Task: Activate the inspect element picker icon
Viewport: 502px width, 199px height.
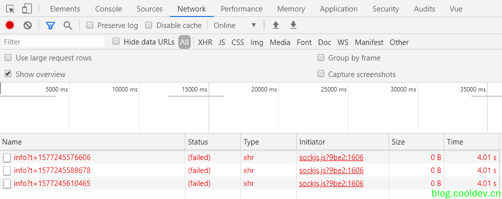Action: point(10,9)
